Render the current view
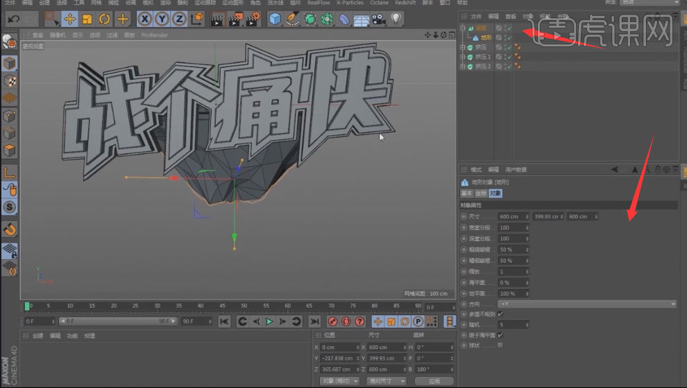This screenshot has width=687, height=388. tap(217, 19)
